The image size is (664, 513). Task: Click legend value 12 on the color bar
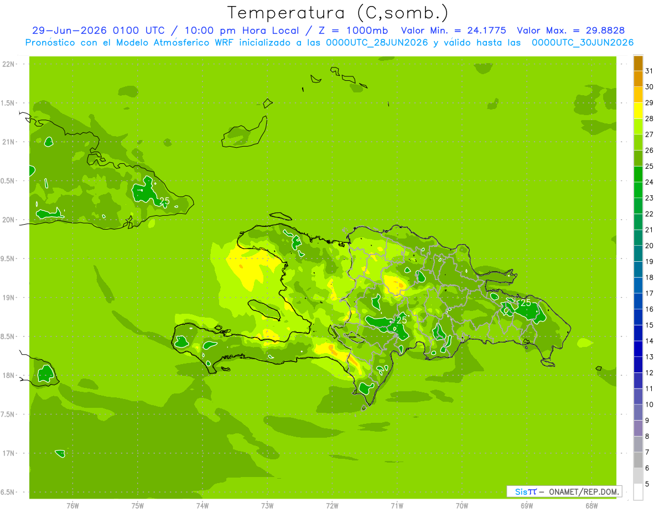click(x=649, y=373)
